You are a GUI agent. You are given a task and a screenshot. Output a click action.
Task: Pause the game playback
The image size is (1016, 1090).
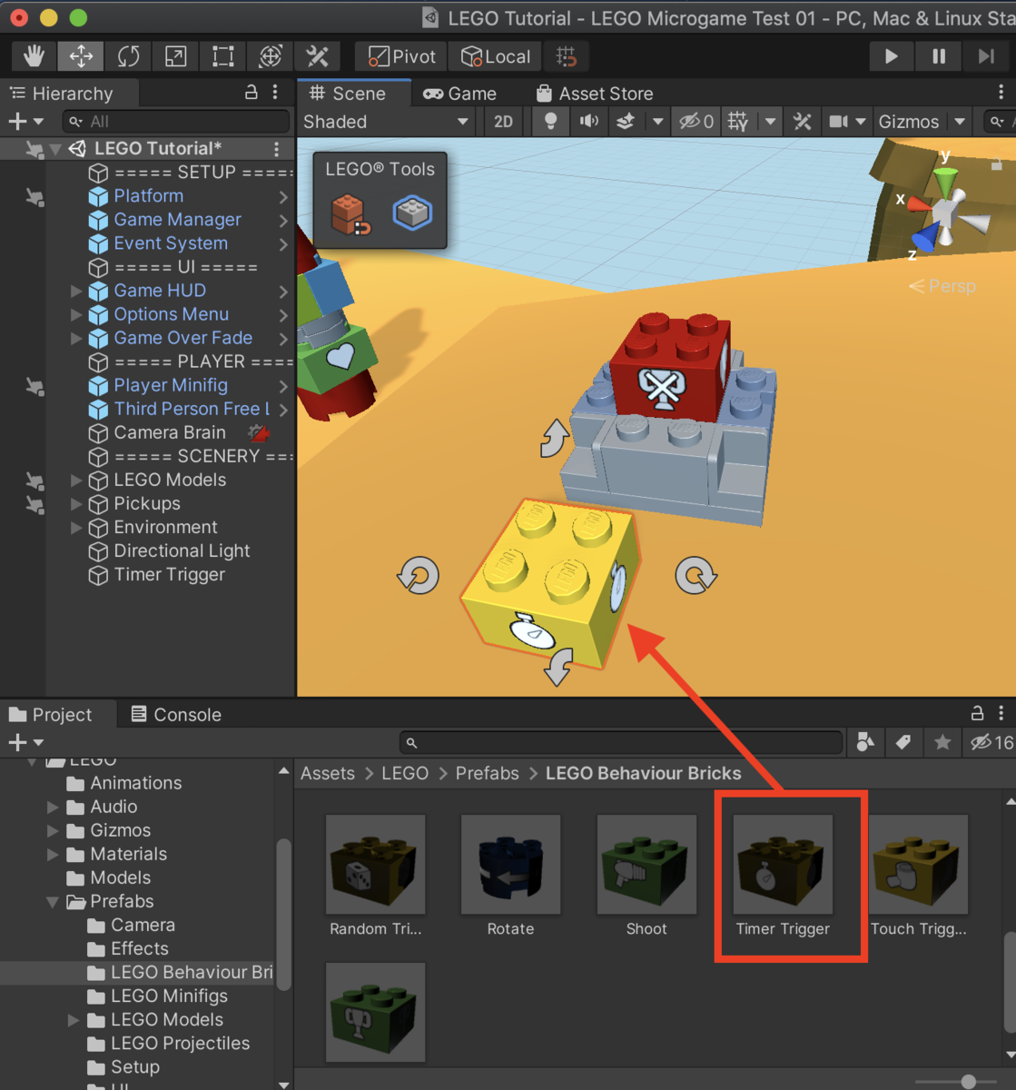[939, 56]
